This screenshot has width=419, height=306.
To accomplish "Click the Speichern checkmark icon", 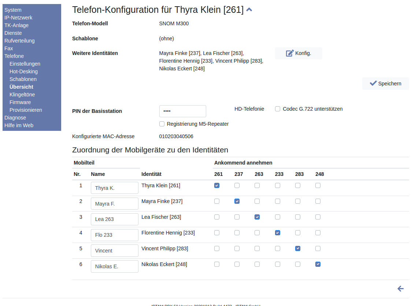I will [373, 83].
